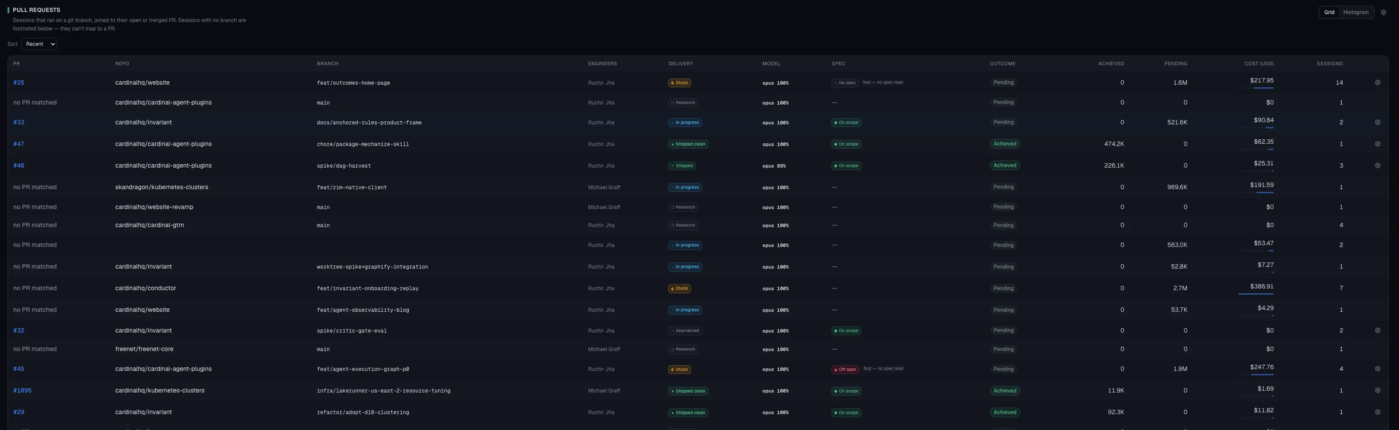1399x430 pixels.
Task: Open gear icon for PR #1095 row
Action: tap(1377, 390)
